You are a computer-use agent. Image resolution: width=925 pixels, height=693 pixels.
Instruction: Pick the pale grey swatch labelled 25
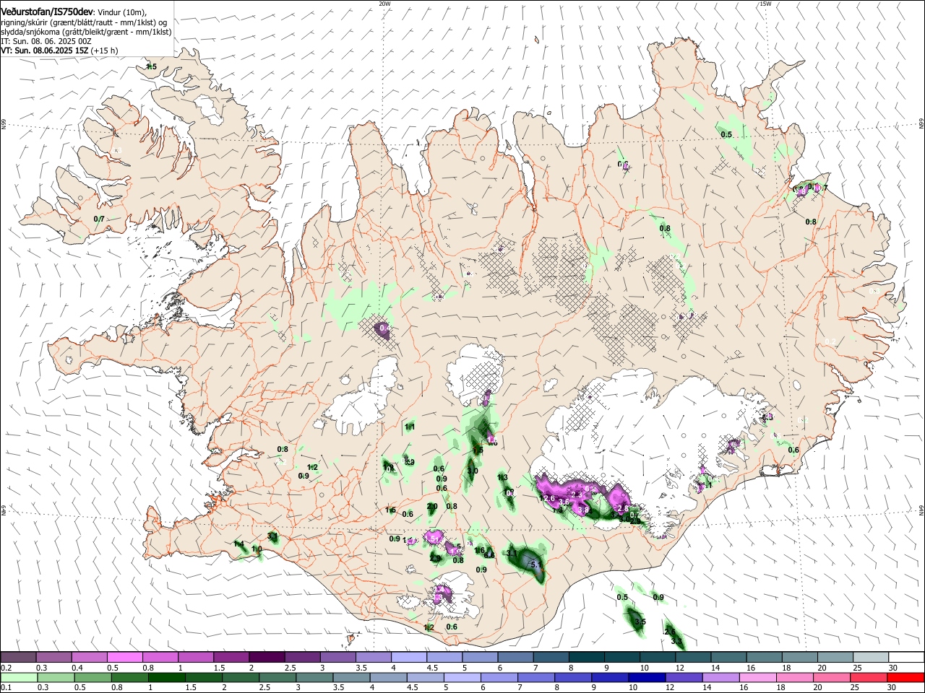tap(871, 657)
